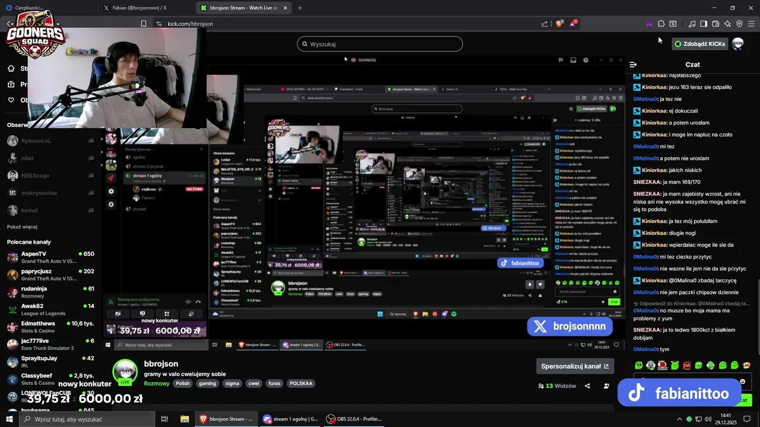This screenshot has height=427, width=760.
Task: Open the browser hamburger menu
Action: tap(751, 24)
